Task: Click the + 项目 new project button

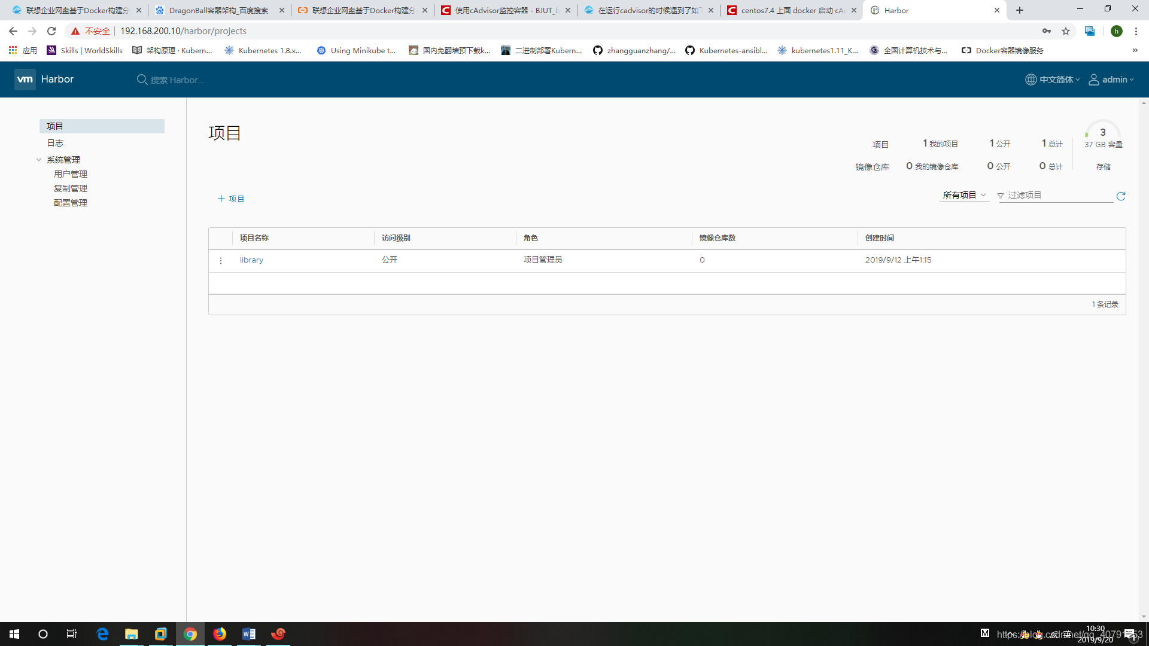Action: tap(231, 199)
